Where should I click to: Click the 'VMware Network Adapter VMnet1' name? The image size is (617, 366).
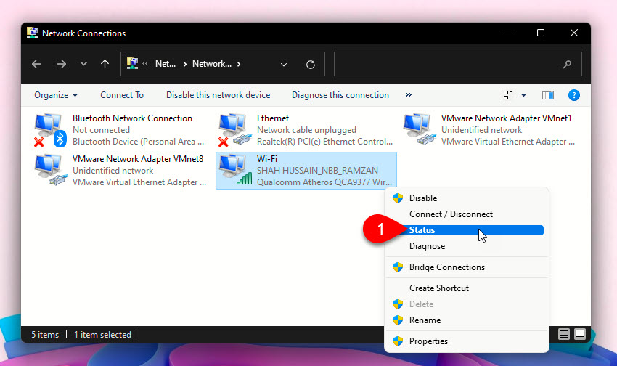pos(506,118)
